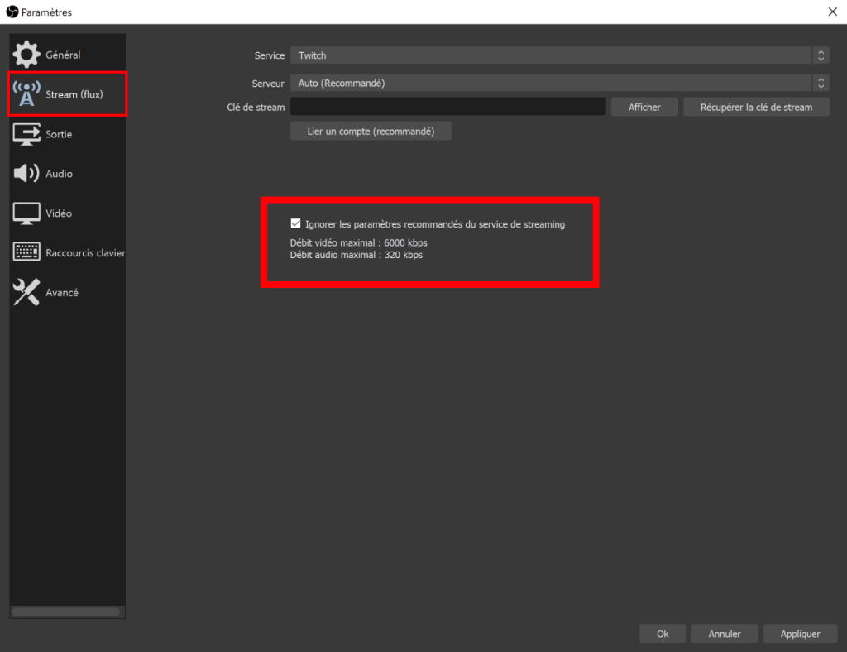847x652 pixels.
Task: Uncheck Ignorer les paramètres recommandés checkbox
Action: point(295,223)
